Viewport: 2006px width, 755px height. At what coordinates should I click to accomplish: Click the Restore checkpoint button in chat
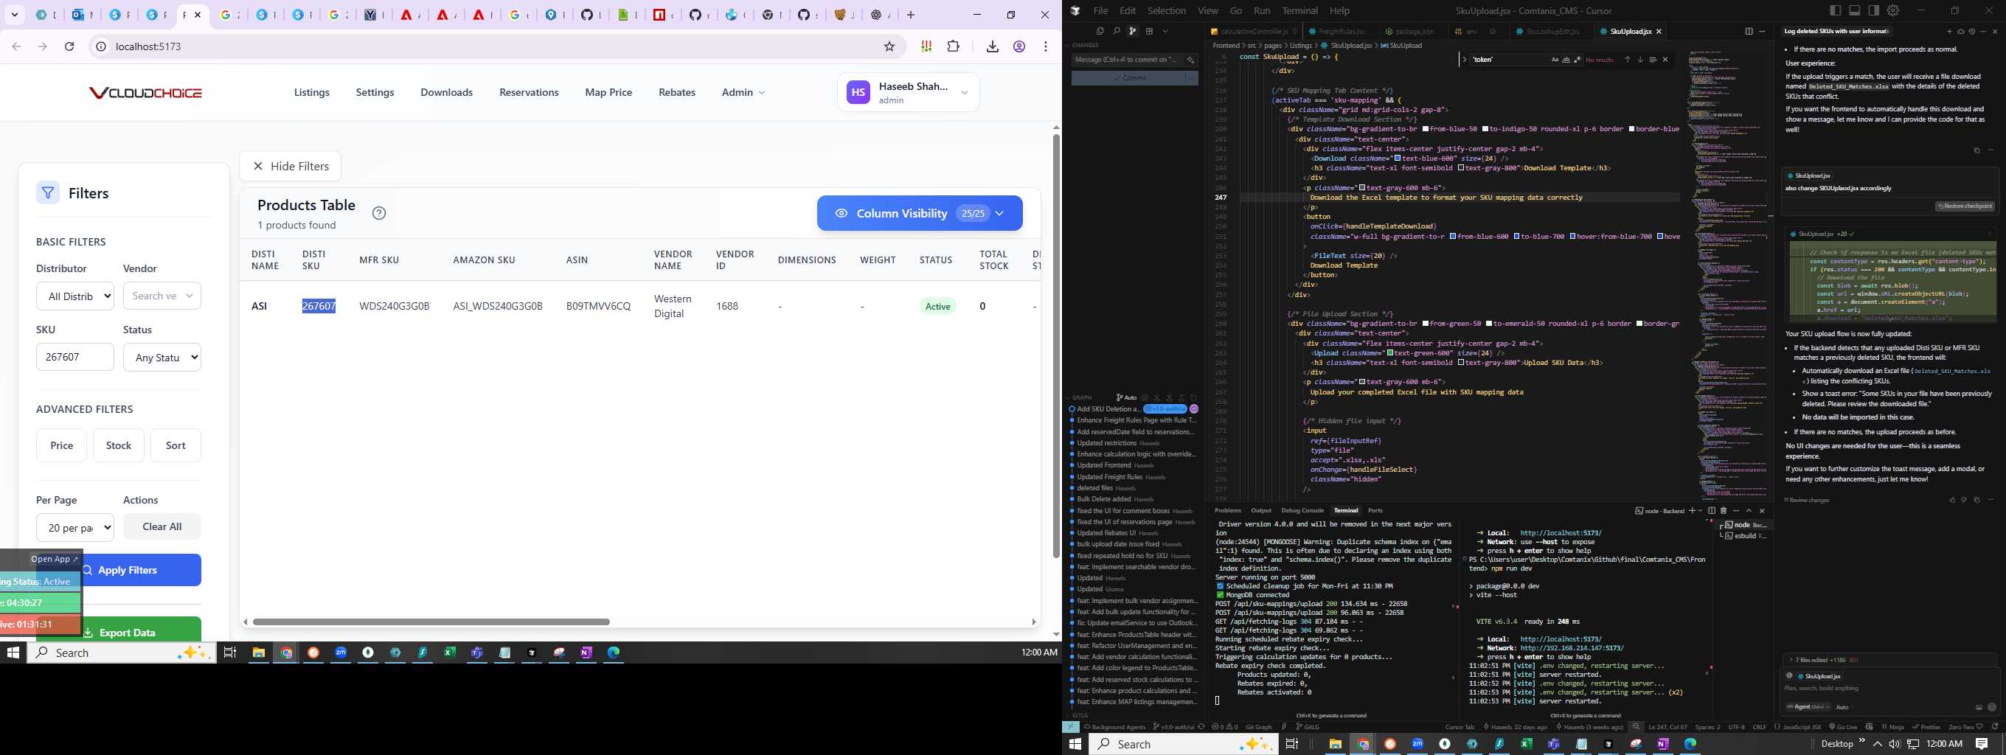pos(1964,206)
